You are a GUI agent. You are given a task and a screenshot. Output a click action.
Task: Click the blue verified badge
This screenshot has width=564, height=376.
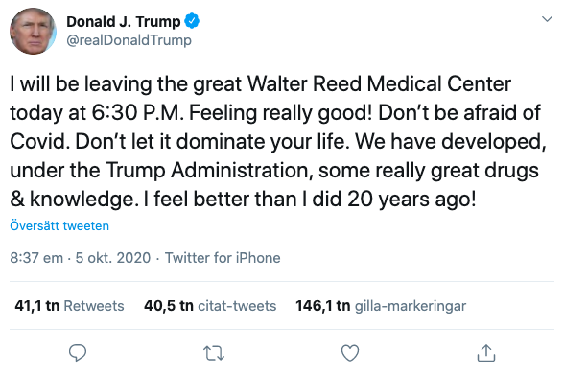point(192,21)
